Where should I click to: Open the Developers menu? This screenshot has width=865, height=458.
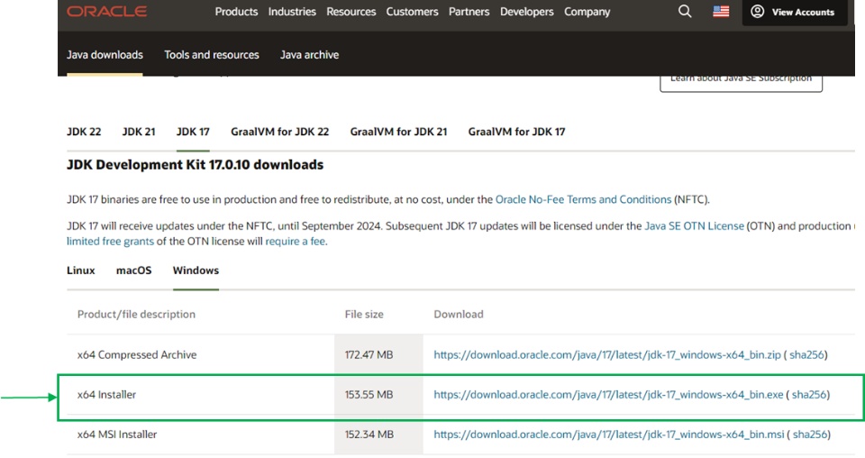pos(527,12)
